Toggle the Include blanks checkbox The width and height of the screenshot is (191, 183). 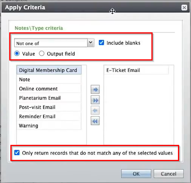(x=101, y=43)
